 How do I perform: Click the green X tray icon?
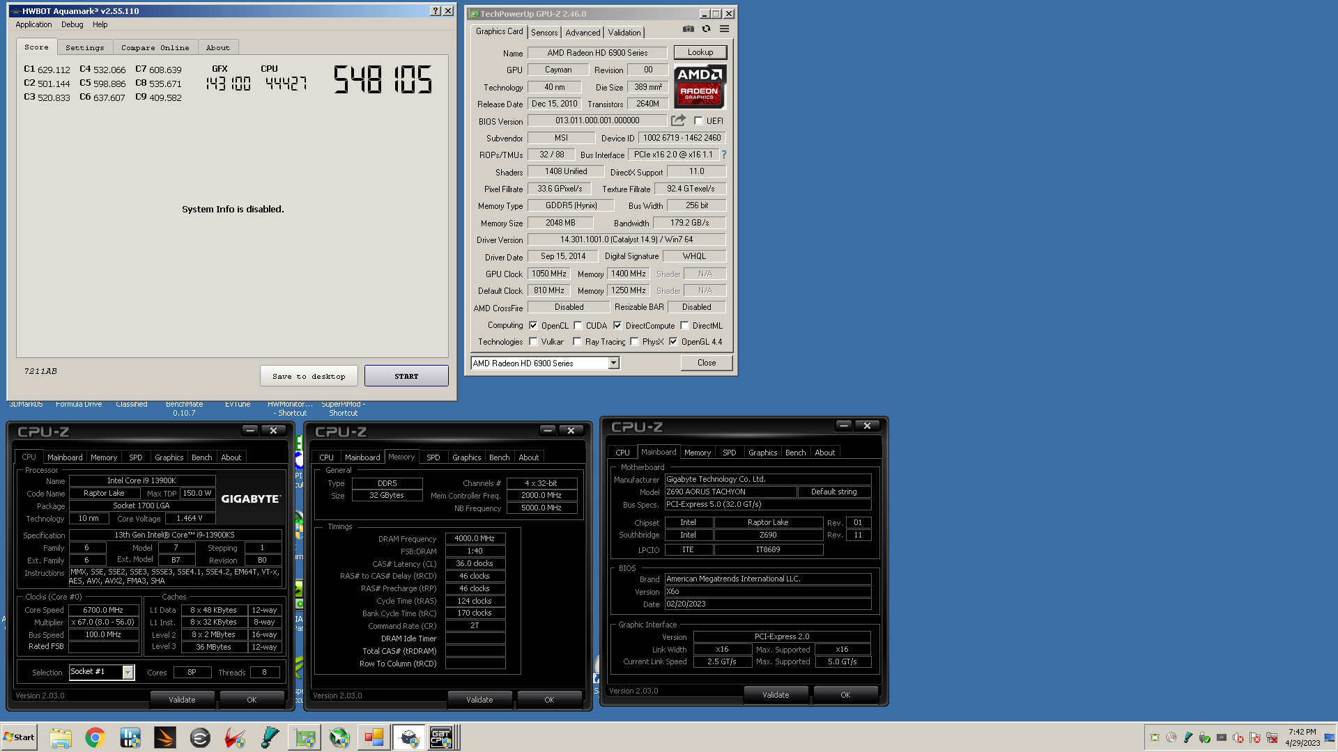point(1154,738)
